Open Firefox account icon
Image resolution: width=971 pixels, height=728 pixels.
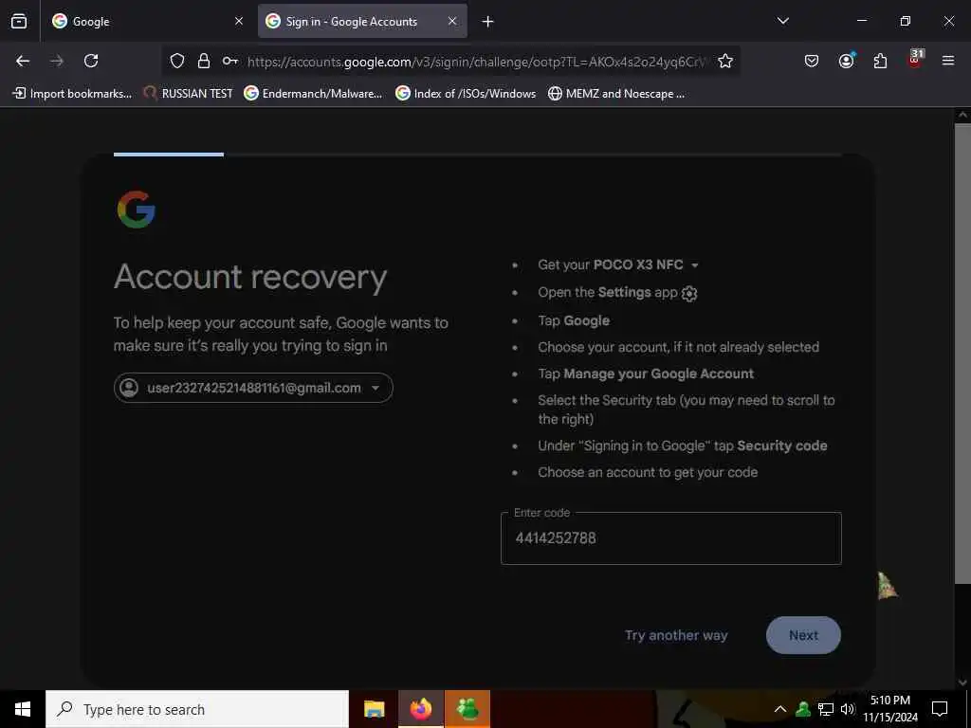(846, 61)
